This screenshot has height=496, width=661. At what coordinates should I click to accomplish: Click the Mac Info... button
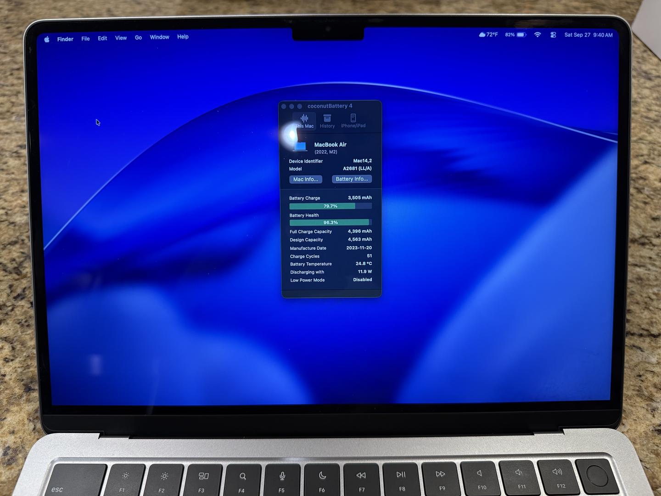[306, 180]
